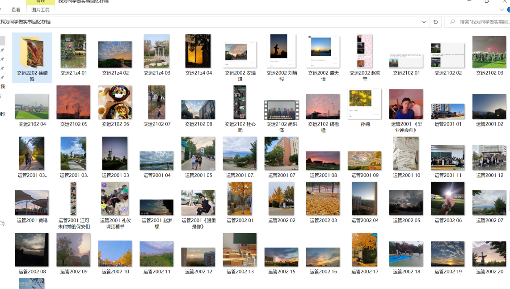
Task: Select image 运管2002 07
Action: (x=489, y=203)
